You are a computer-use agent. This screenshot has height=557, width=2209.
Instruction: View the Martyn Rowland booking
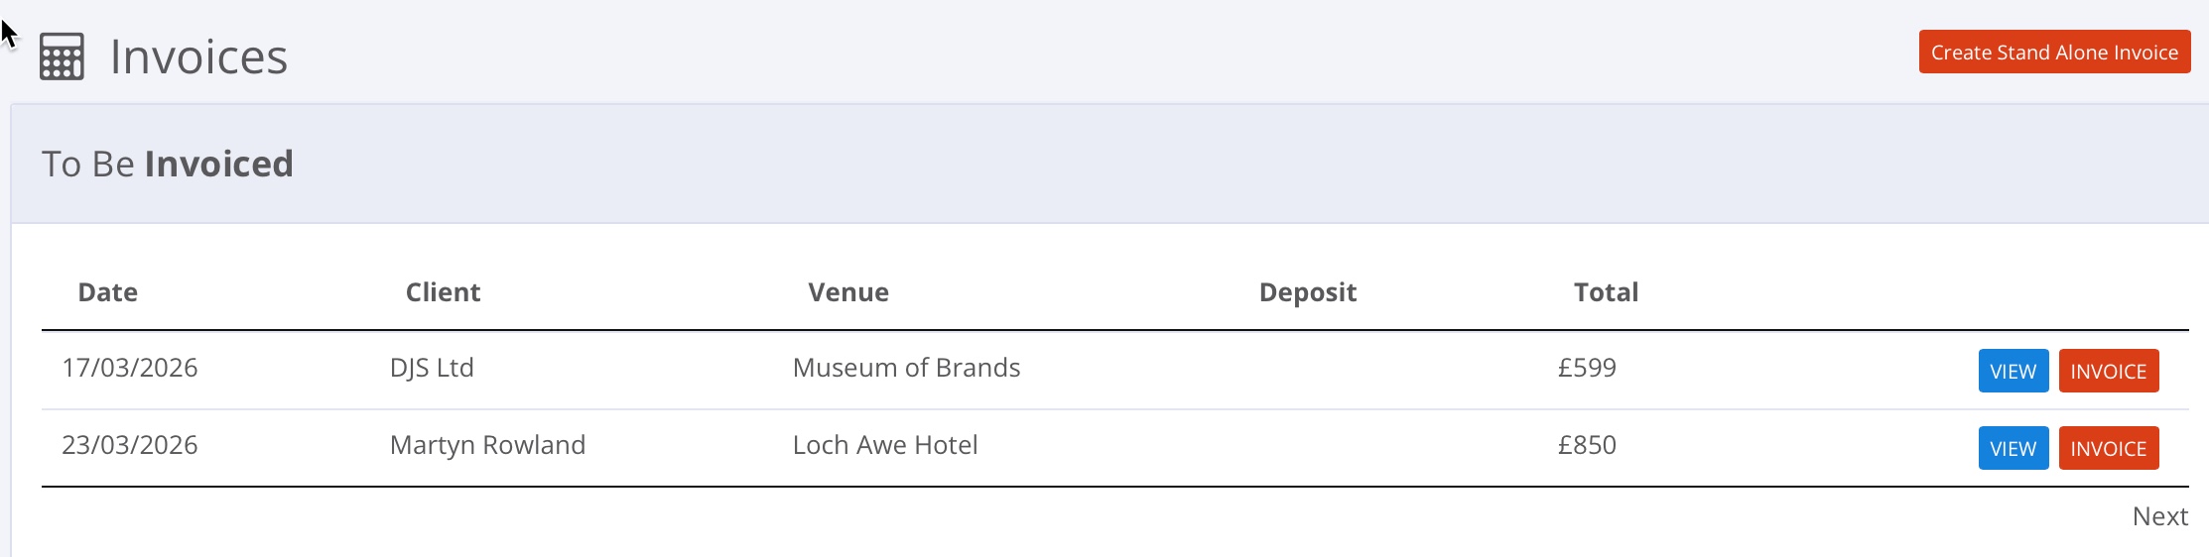(2013, 448)
